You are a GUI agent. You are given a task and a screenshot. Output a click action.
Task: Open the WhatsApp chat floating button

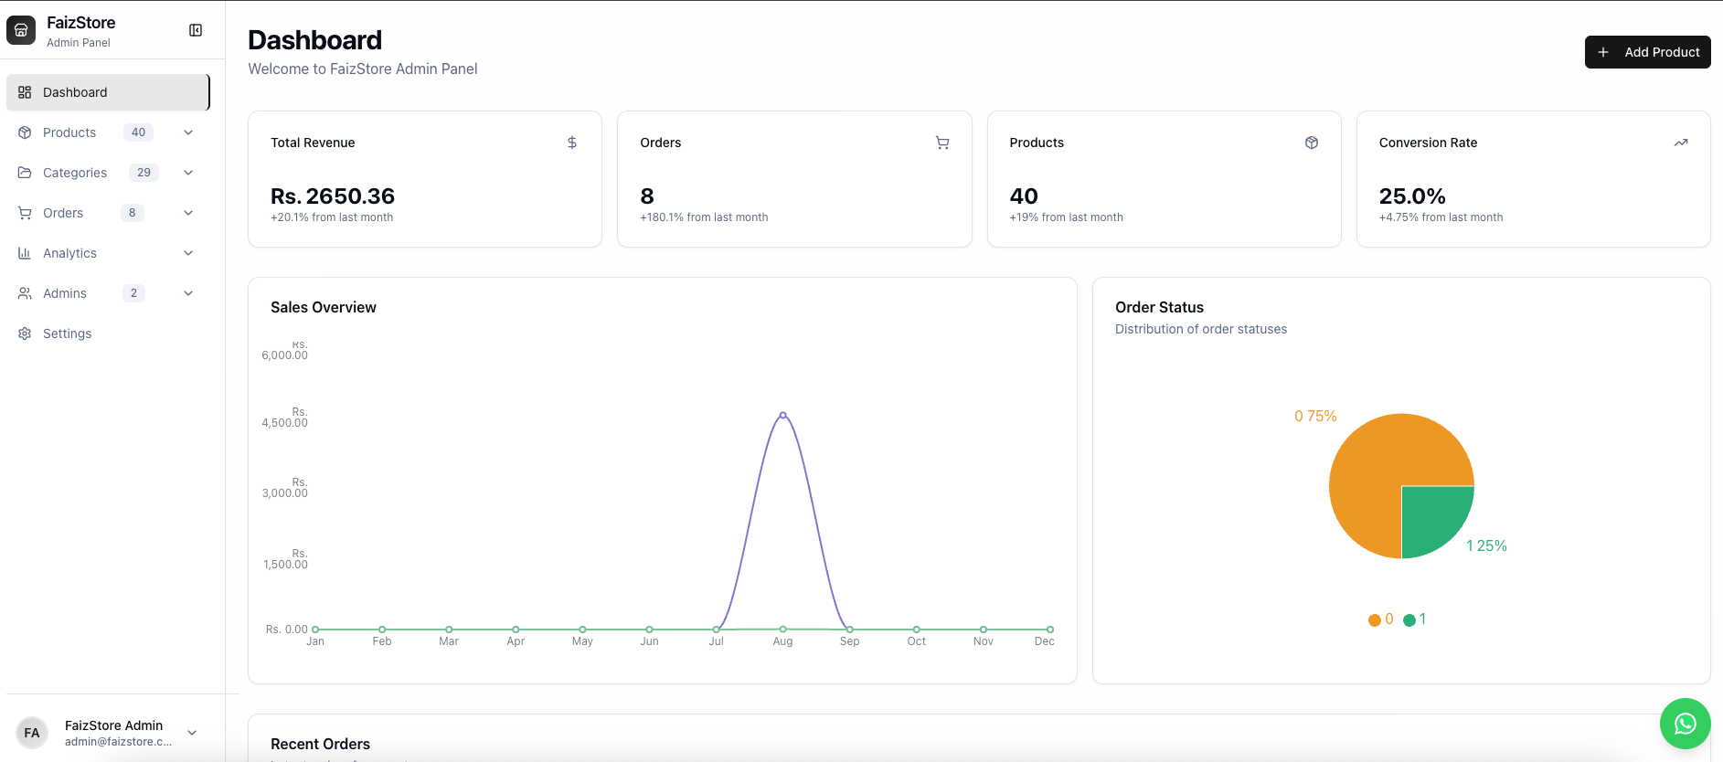(1685, 724)
